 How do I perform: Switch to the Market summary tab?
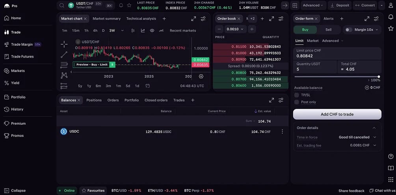tap(106, 18)
